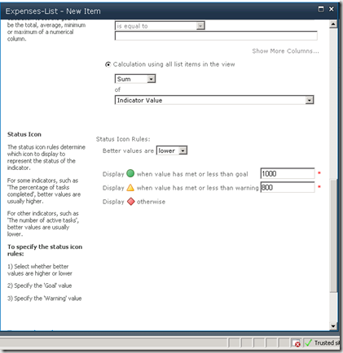Screen dimensions: 343x353
Task: Click the blocked content status bar icon
Action: pyautogui.click(x=296, y=343)
